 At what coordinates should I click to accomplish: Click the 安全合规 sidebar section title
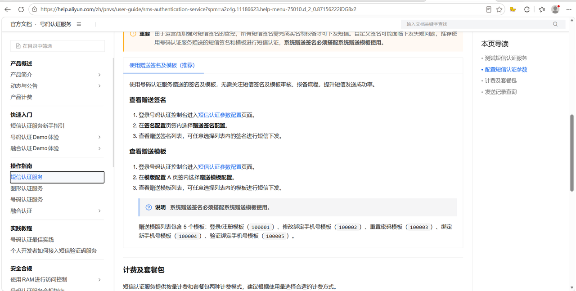pyautogui.click(x=21, y=269)
